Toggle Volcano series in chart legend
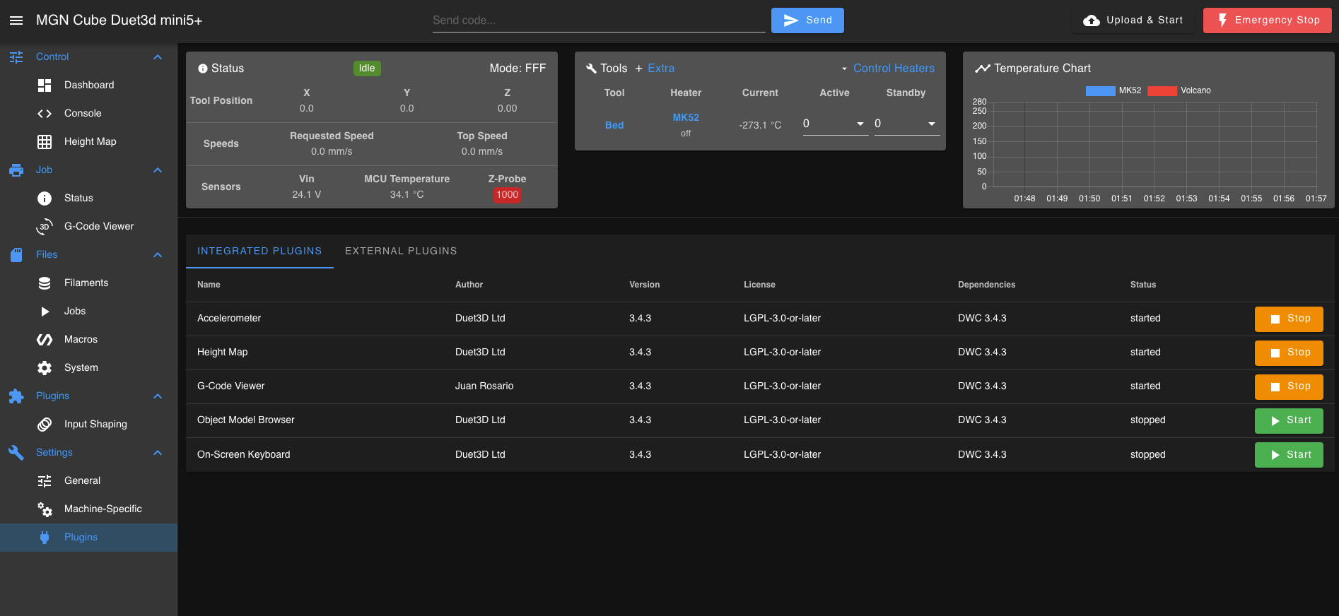The image size is (1339, 616). pyautogui.click(x=1179, y=90)
